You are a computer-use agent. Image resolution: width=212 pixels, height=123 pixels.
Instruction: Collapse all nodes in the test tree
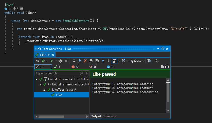97,61
